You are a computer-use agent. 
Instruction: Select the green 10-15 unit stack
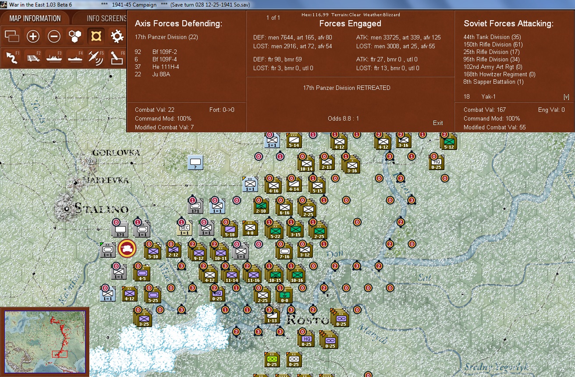[275, 274]
